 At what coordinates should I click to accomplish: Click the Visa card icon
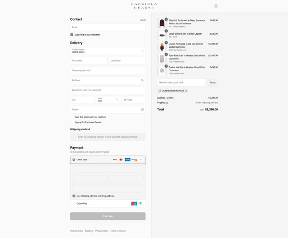(x=115, y=160)
